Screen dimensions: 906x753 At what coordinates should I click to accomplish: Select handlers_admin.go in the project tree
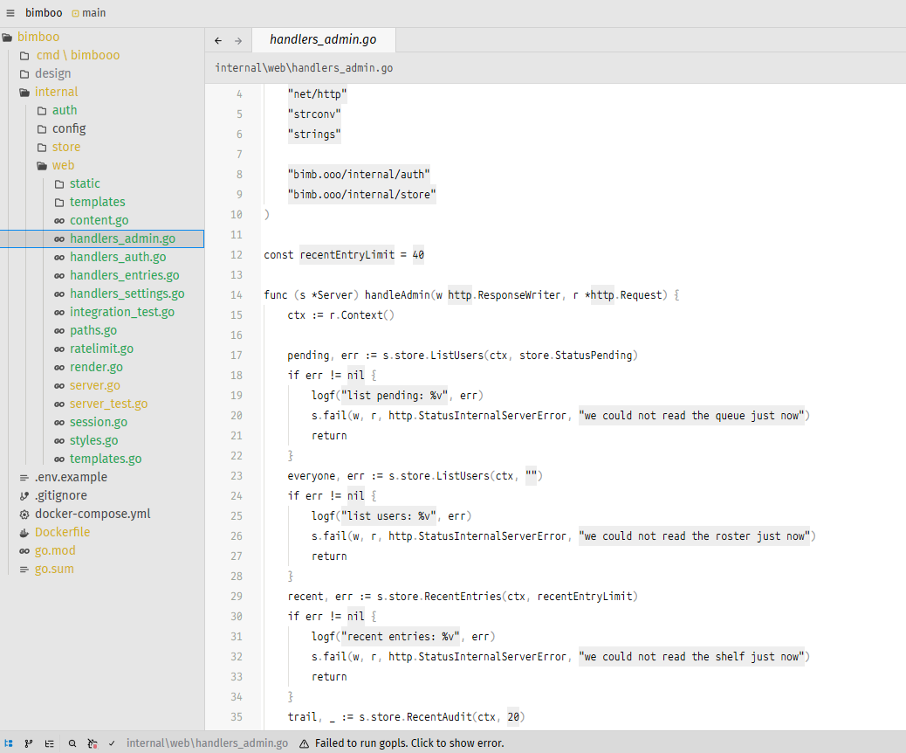coord(102,238)
